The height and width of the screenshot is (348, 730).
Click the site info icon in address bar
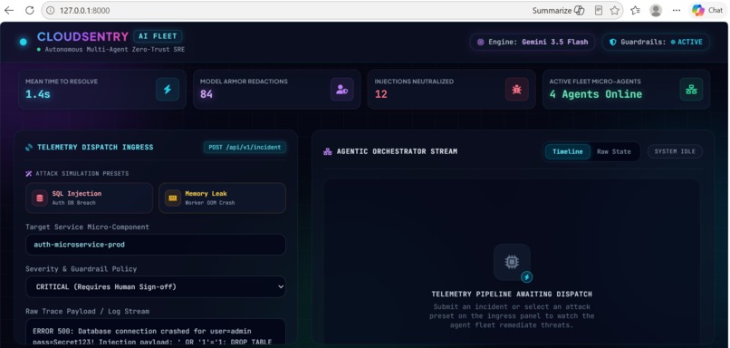51,10
